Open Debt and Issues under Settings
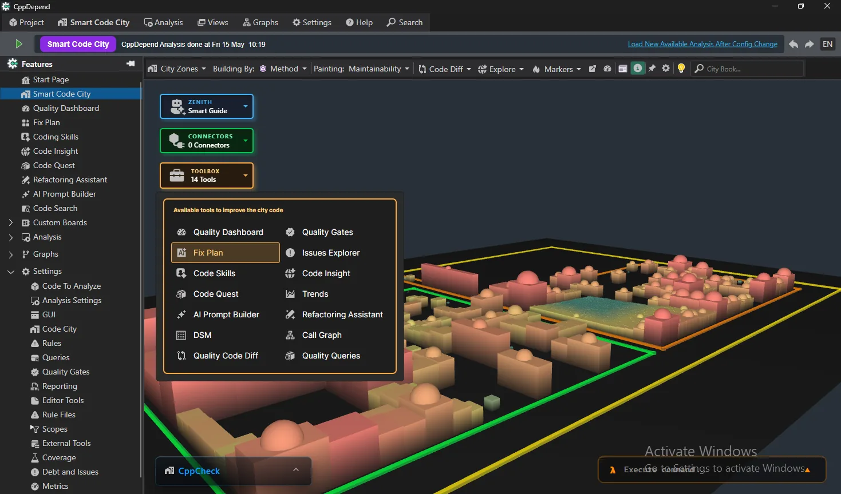Viewport: 841px width, 494px height. coord(71,472)
